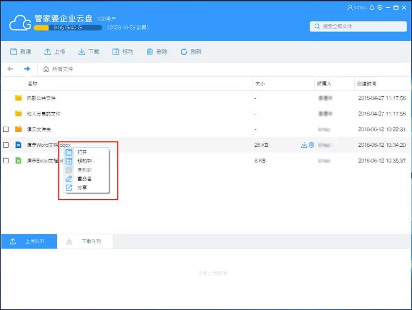Click the home icon beside 所有文件
This screenshot has width=412, height=310.
click(x=46, y=69)
